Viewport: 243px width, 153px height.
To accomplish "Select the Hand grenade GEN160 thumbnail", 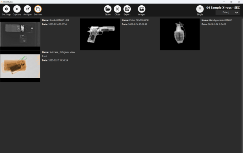I will click(x=180, y=34).
